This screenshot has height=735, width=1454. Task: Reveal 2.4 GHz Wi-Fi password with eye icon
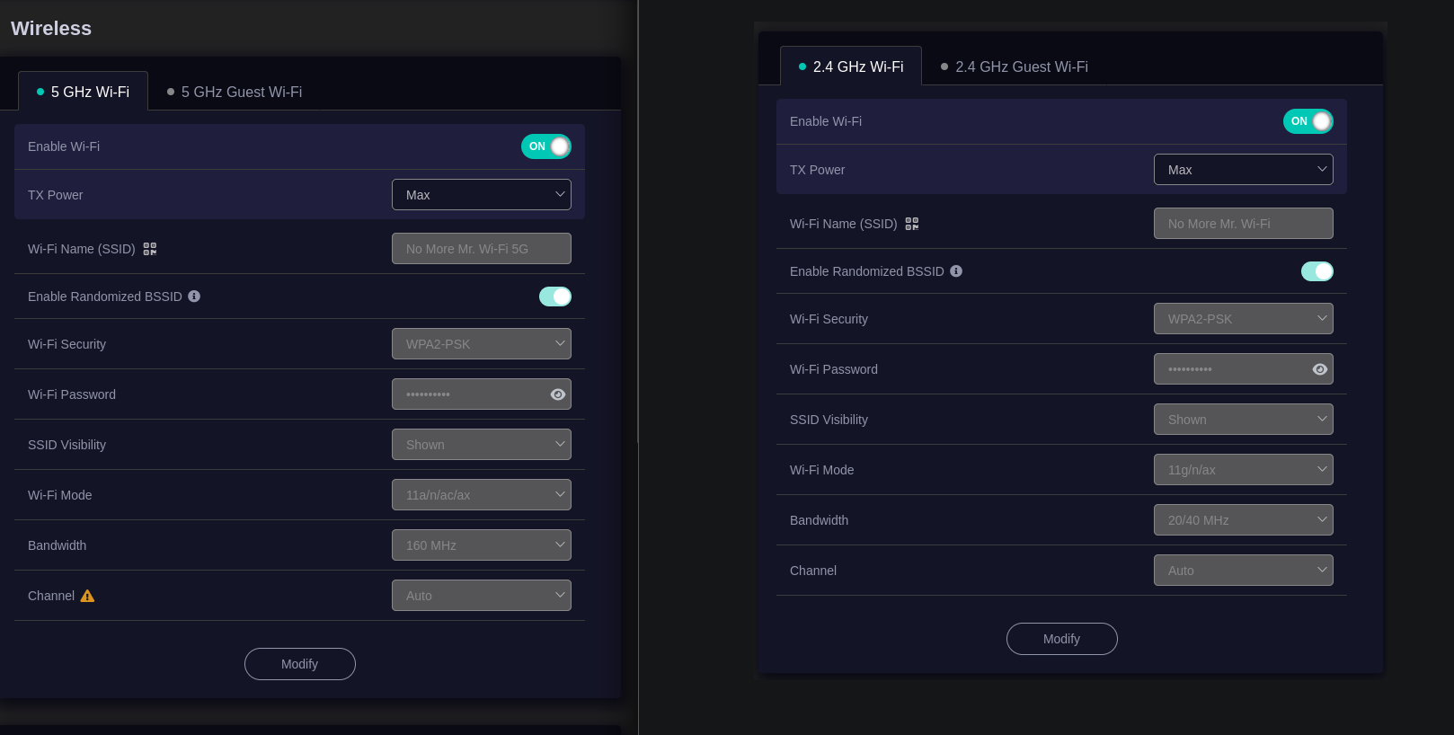click(1319, 369)
